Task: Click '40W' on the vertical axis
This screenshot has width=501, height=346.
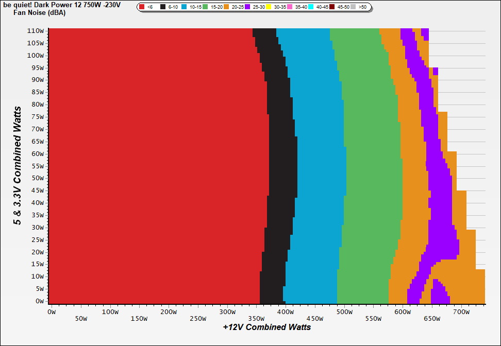Action: click(38, 203)
